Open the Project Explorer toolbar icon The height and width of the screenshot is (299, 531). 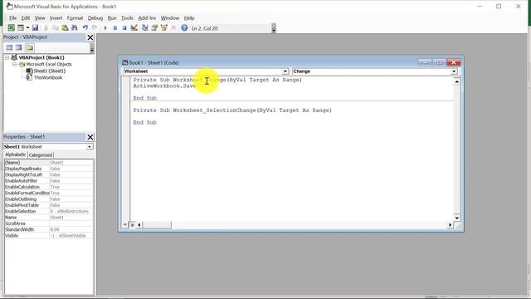point(145,27)
